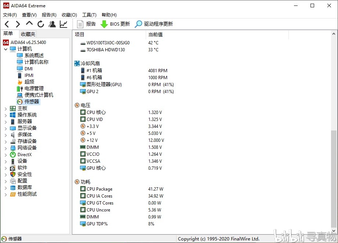Open the 文件(F) menu

coord(10,15)
